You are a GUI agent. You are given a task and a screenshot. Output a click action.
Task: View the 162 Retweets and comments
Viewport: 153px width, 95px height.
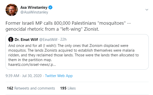tap(31, 88)
